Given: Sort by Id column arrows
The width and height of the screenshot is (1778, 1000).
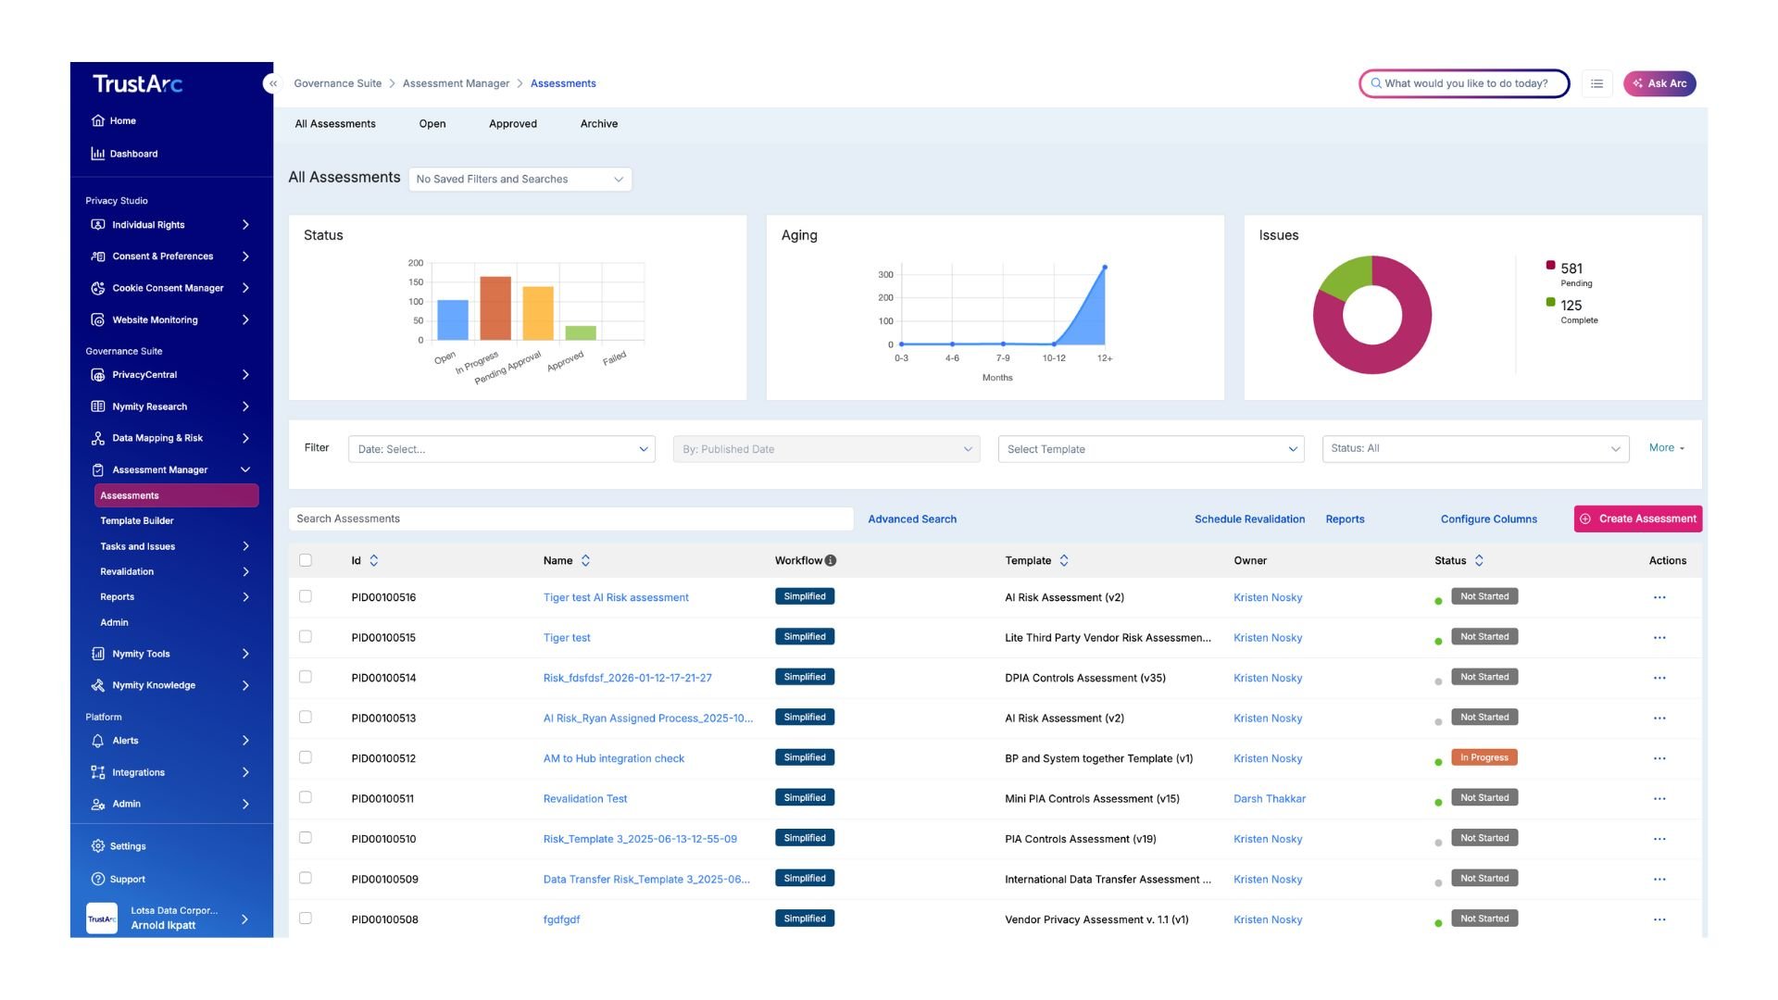Looking at the screenshot, I should 373,560.
